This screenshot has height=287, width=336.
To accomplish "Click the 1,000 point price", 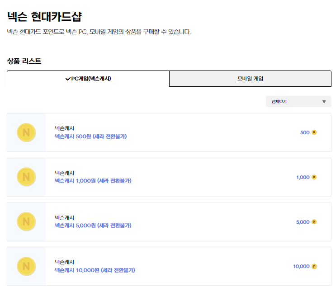I will [303, 177].
